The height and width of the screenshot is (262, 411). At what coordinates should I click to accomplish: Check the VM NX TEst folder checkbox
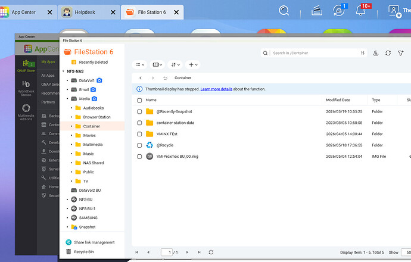point(139,134)
